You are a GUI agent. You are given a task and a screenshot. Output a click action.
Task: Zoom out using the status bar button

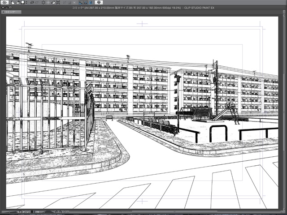(24, 212)
